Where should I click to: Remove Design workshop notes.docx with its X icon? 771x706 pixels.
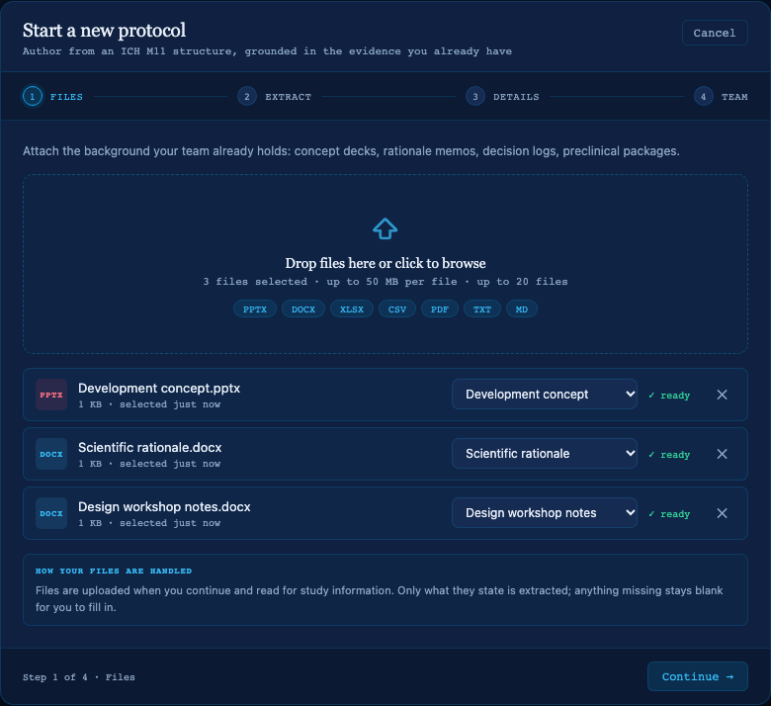722,513
